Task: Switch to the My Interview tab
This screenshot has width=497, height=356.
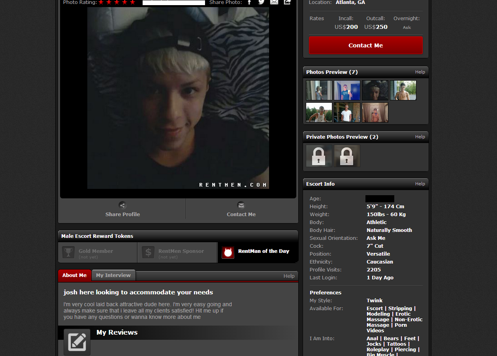Action: pyautogui.click(x=113, y=275)
